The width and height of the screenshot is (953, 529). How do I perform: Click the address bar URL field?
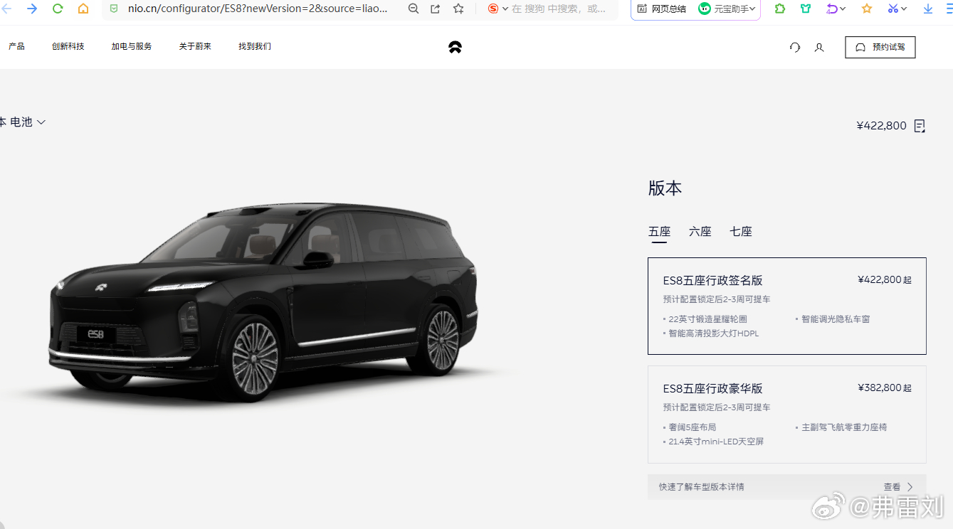(258, 9)
